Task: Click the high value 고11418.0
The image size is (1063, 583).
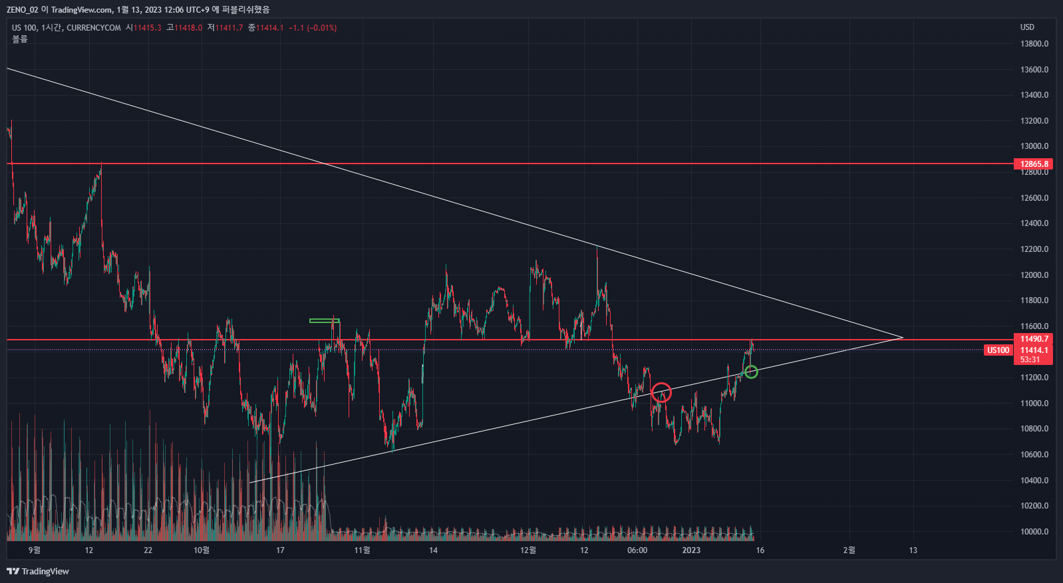Action: 184,28
